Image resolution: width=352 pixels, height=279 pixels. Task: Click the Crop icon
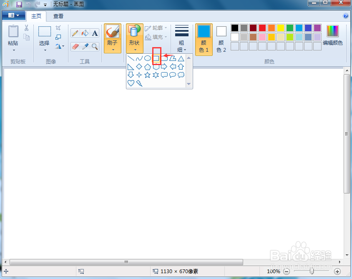pos(58,28)
